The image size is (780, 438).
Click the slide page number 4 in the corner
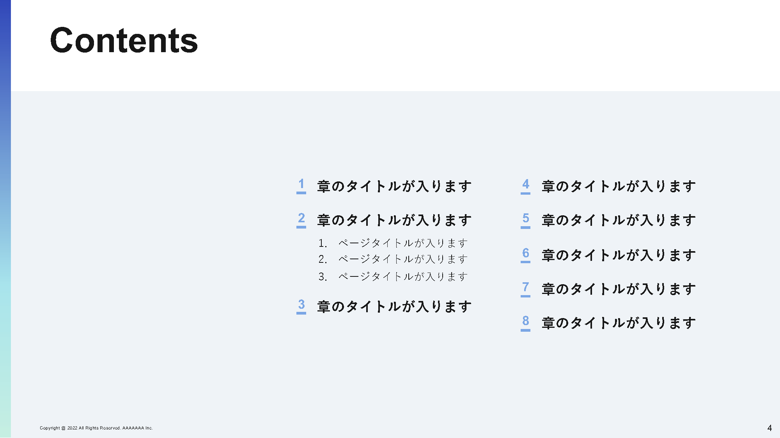pos(769,428)
